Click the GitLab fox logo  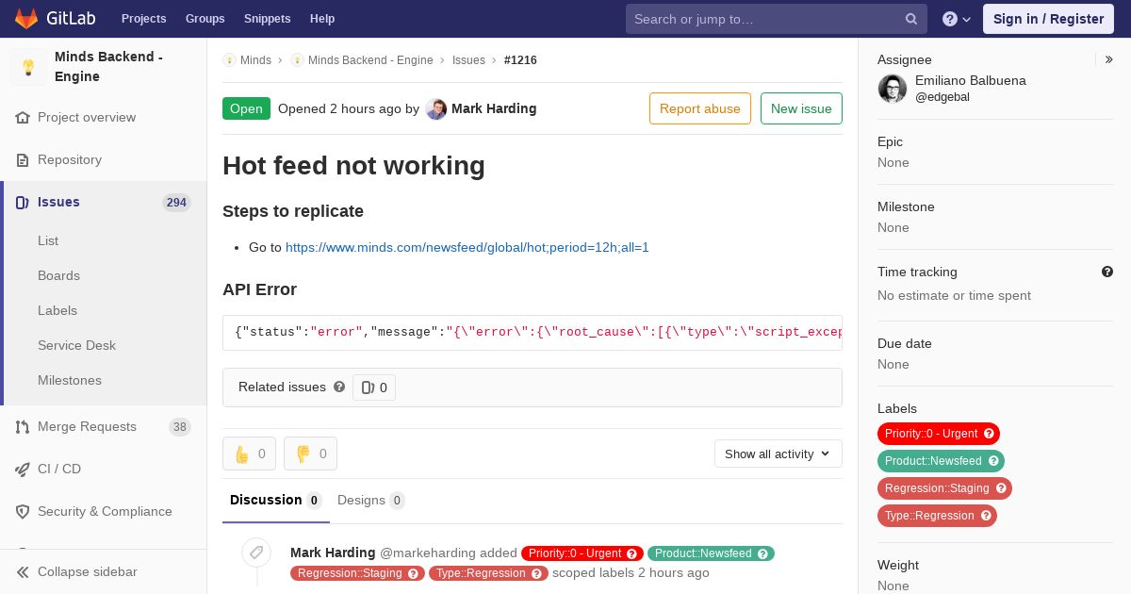[26, 19]
